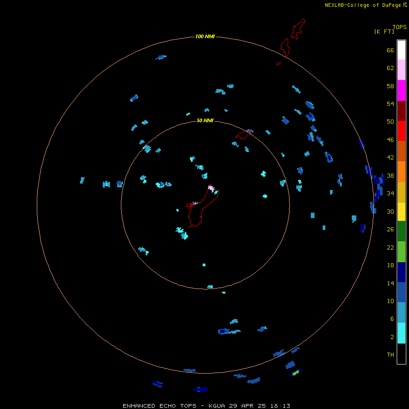Click the [K FT] units label

pos(384,31)
